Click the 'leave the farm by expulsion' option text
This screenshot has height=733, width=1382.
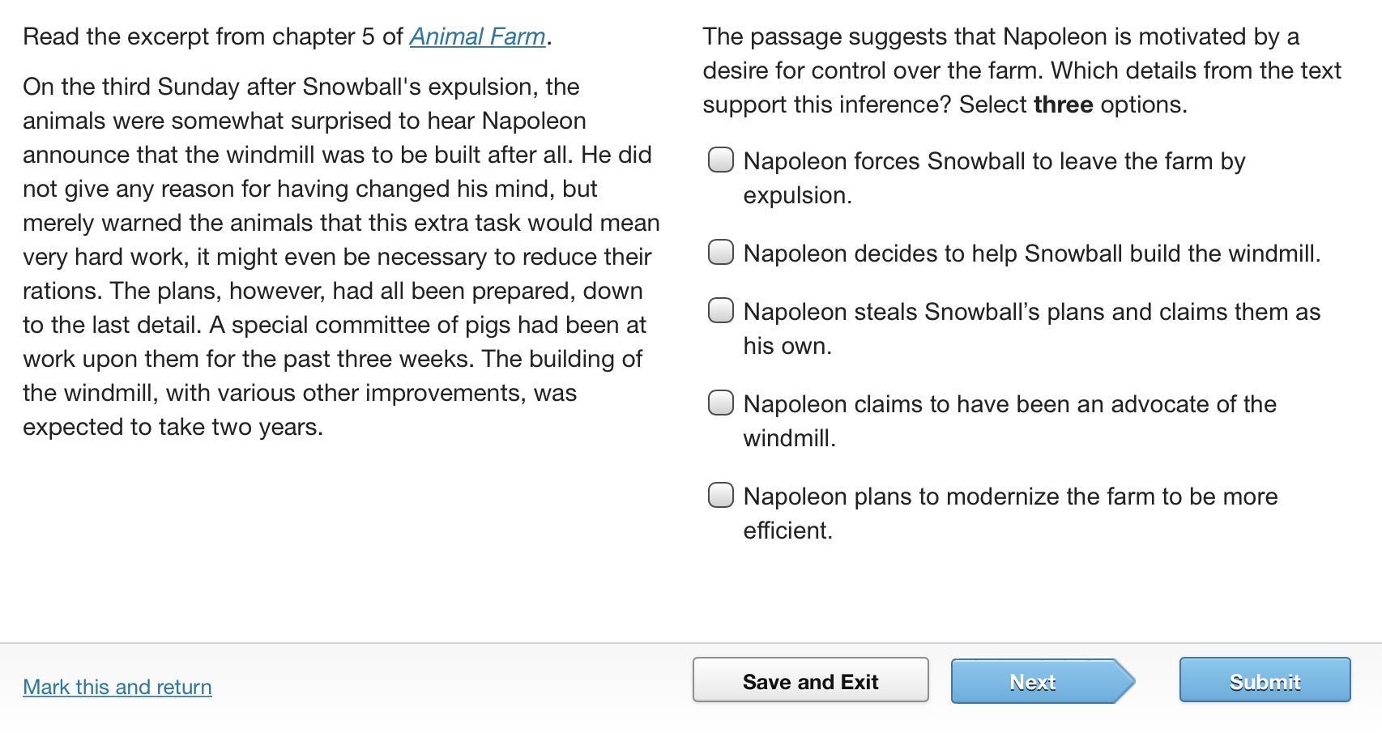coord(993,178)
